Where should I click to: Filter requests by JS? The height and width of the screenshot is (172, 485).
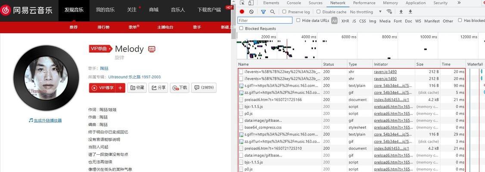pyautogui.click(x=354, y=21)
